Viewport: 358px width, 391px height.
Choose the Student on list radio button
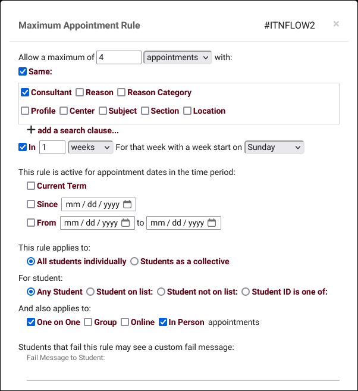(x=90, y=292)
